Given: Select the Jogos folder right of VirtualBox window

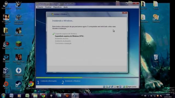Looking at the screenshot, I should [x=143, y=5].
